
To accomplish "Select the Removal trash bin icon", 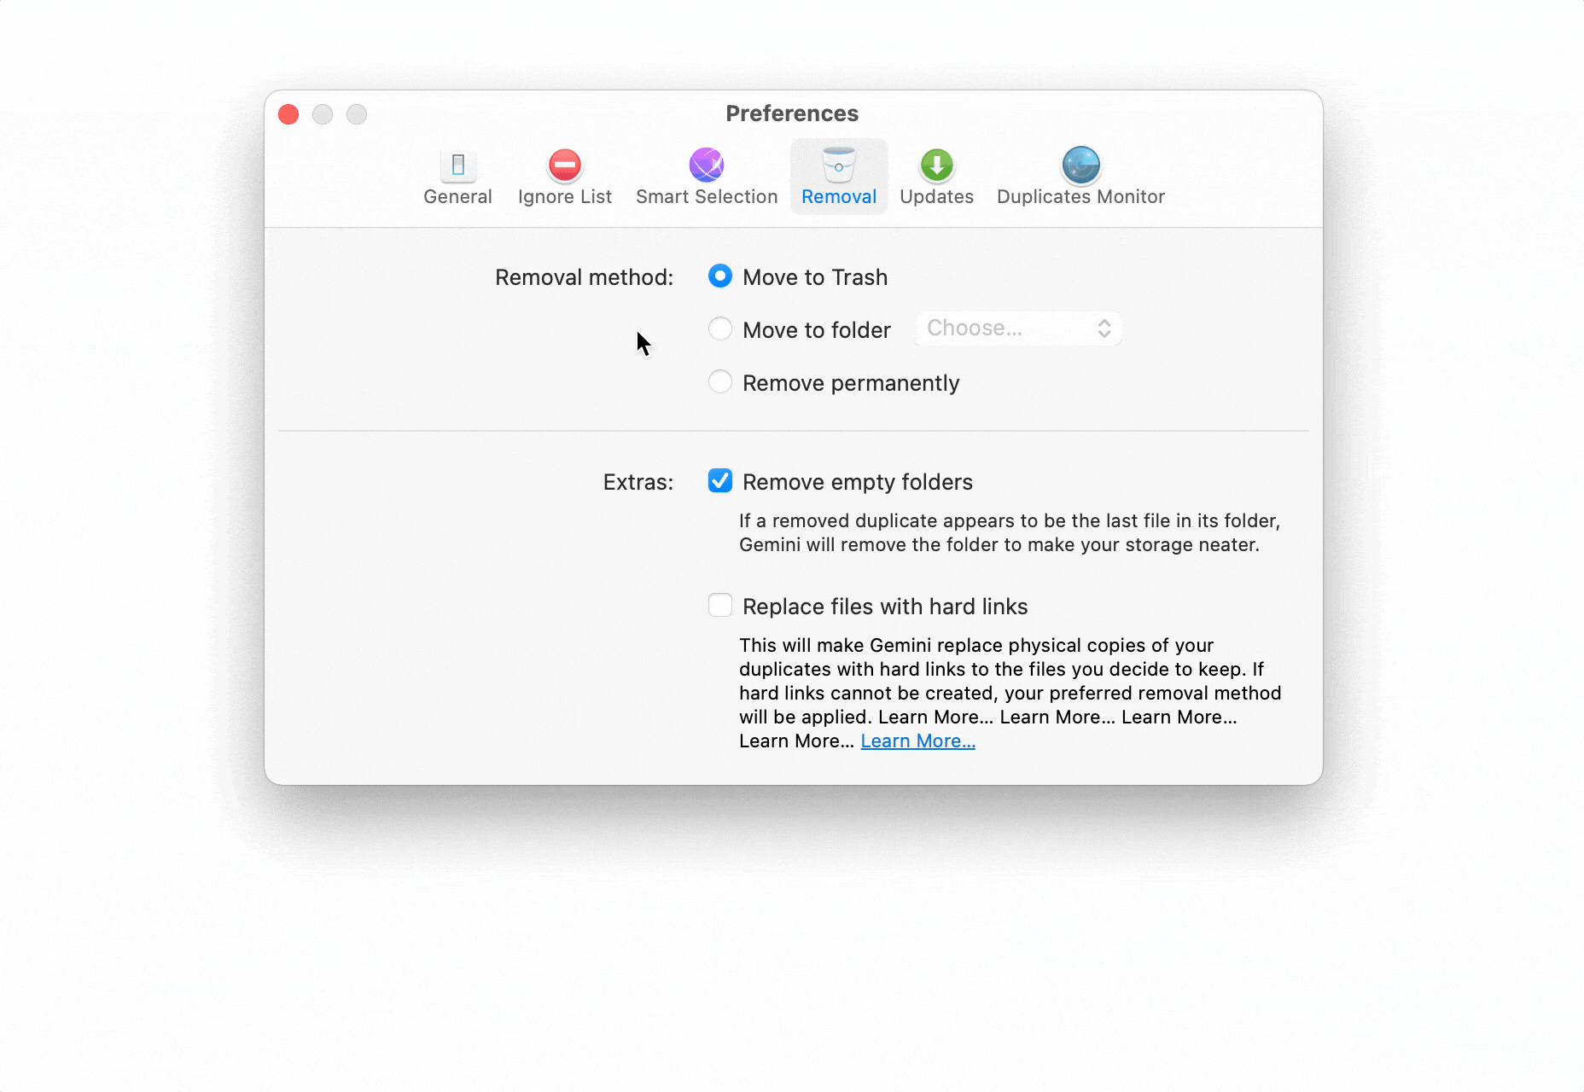I will click(x=839, y=165).
